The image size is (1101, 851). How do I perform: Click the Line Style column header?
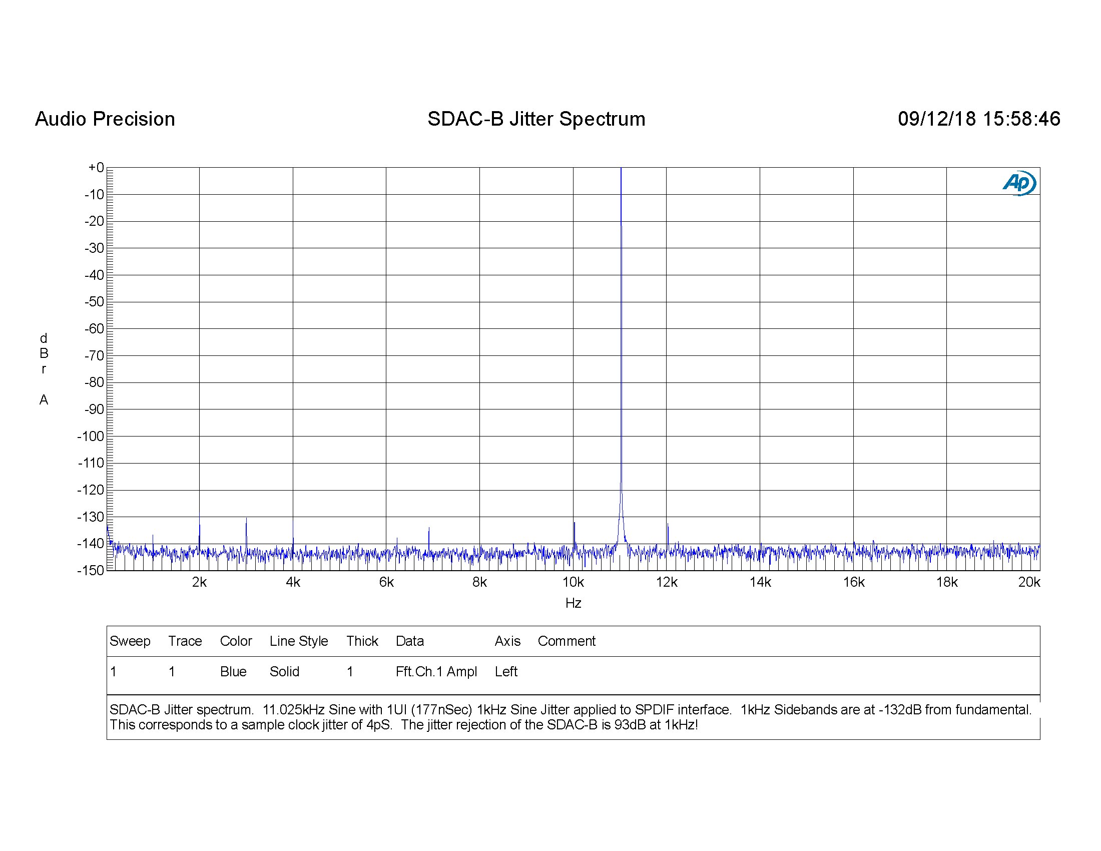click(x=298, y=641)
